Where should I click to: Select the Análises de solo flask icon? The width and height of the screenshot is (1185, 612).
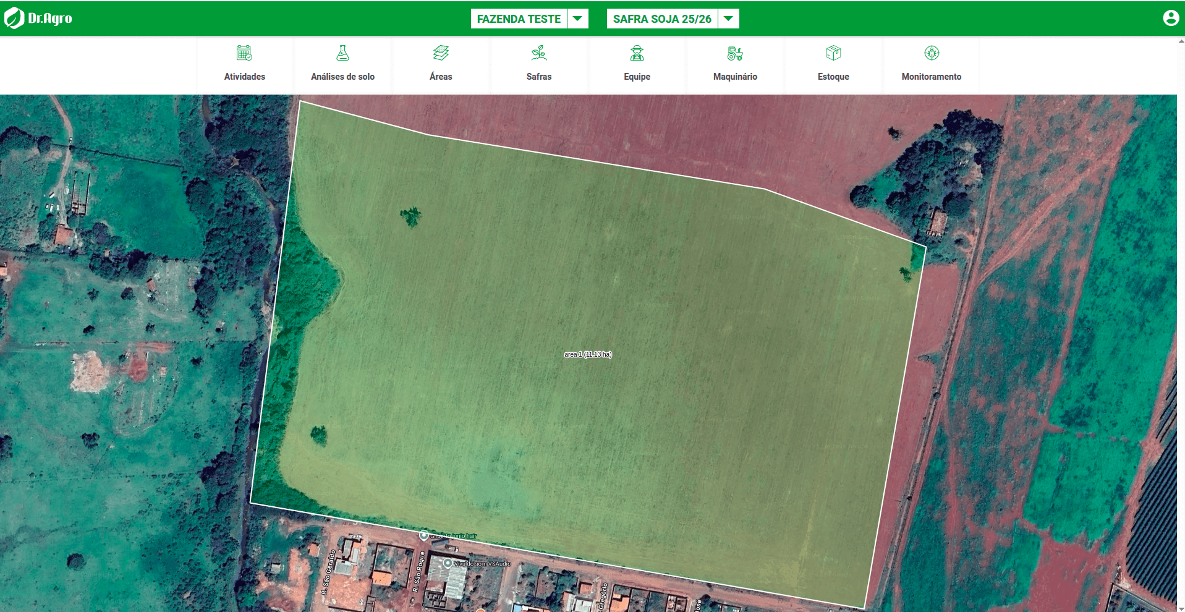[x=343, y=53]
